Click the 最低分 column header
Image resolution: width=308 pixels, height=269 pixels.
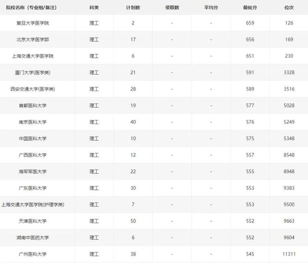[x=250, y=8]
